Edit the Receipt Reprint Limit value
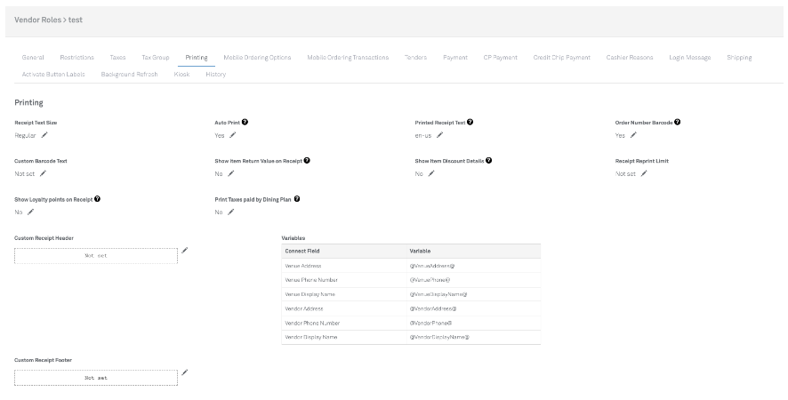Image resolution: width=788 pixels, height=400 pixels. pos(644,173)
